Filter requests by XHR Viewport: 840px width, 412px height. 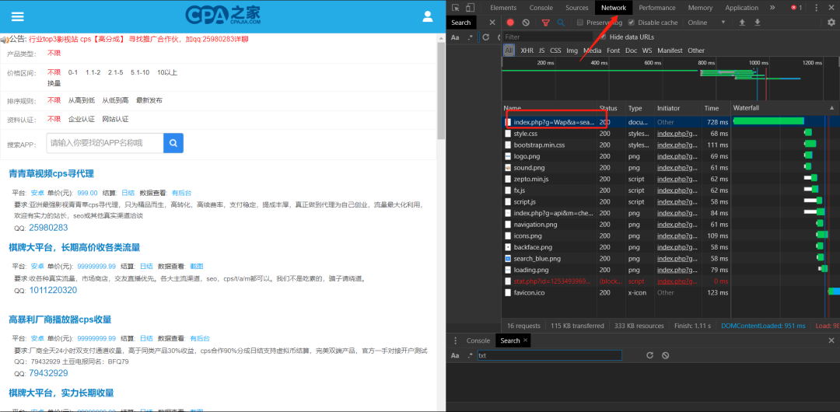tap(527, 51)
